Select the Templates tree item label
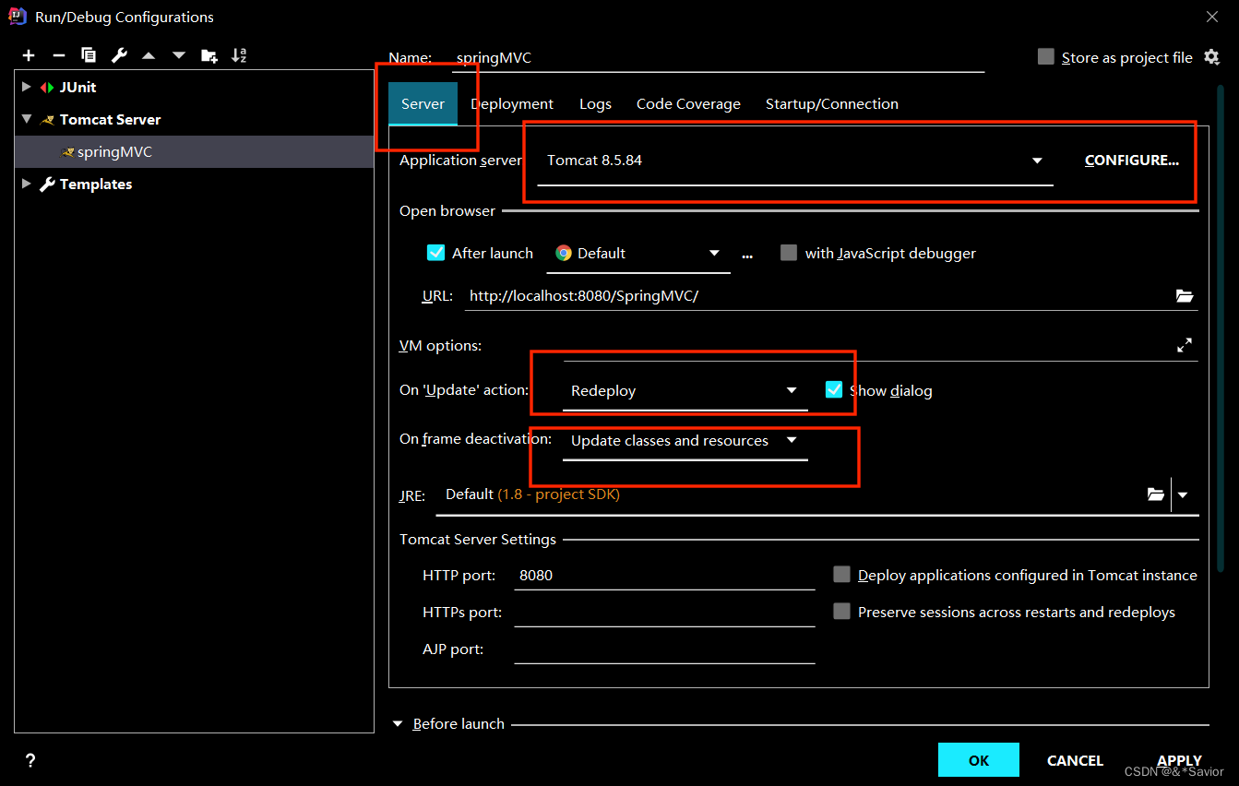Screen dimensions: 1239x786 coord(96,184)
